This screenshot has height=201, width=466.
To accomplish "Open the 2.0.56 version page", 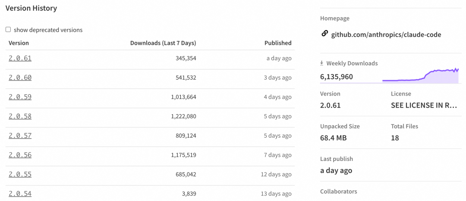I will coord(20,155).
